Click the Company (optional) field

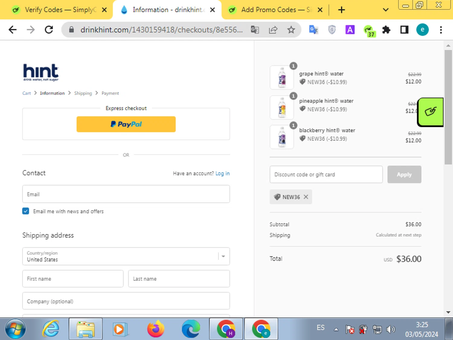click(x=126, y=301)
